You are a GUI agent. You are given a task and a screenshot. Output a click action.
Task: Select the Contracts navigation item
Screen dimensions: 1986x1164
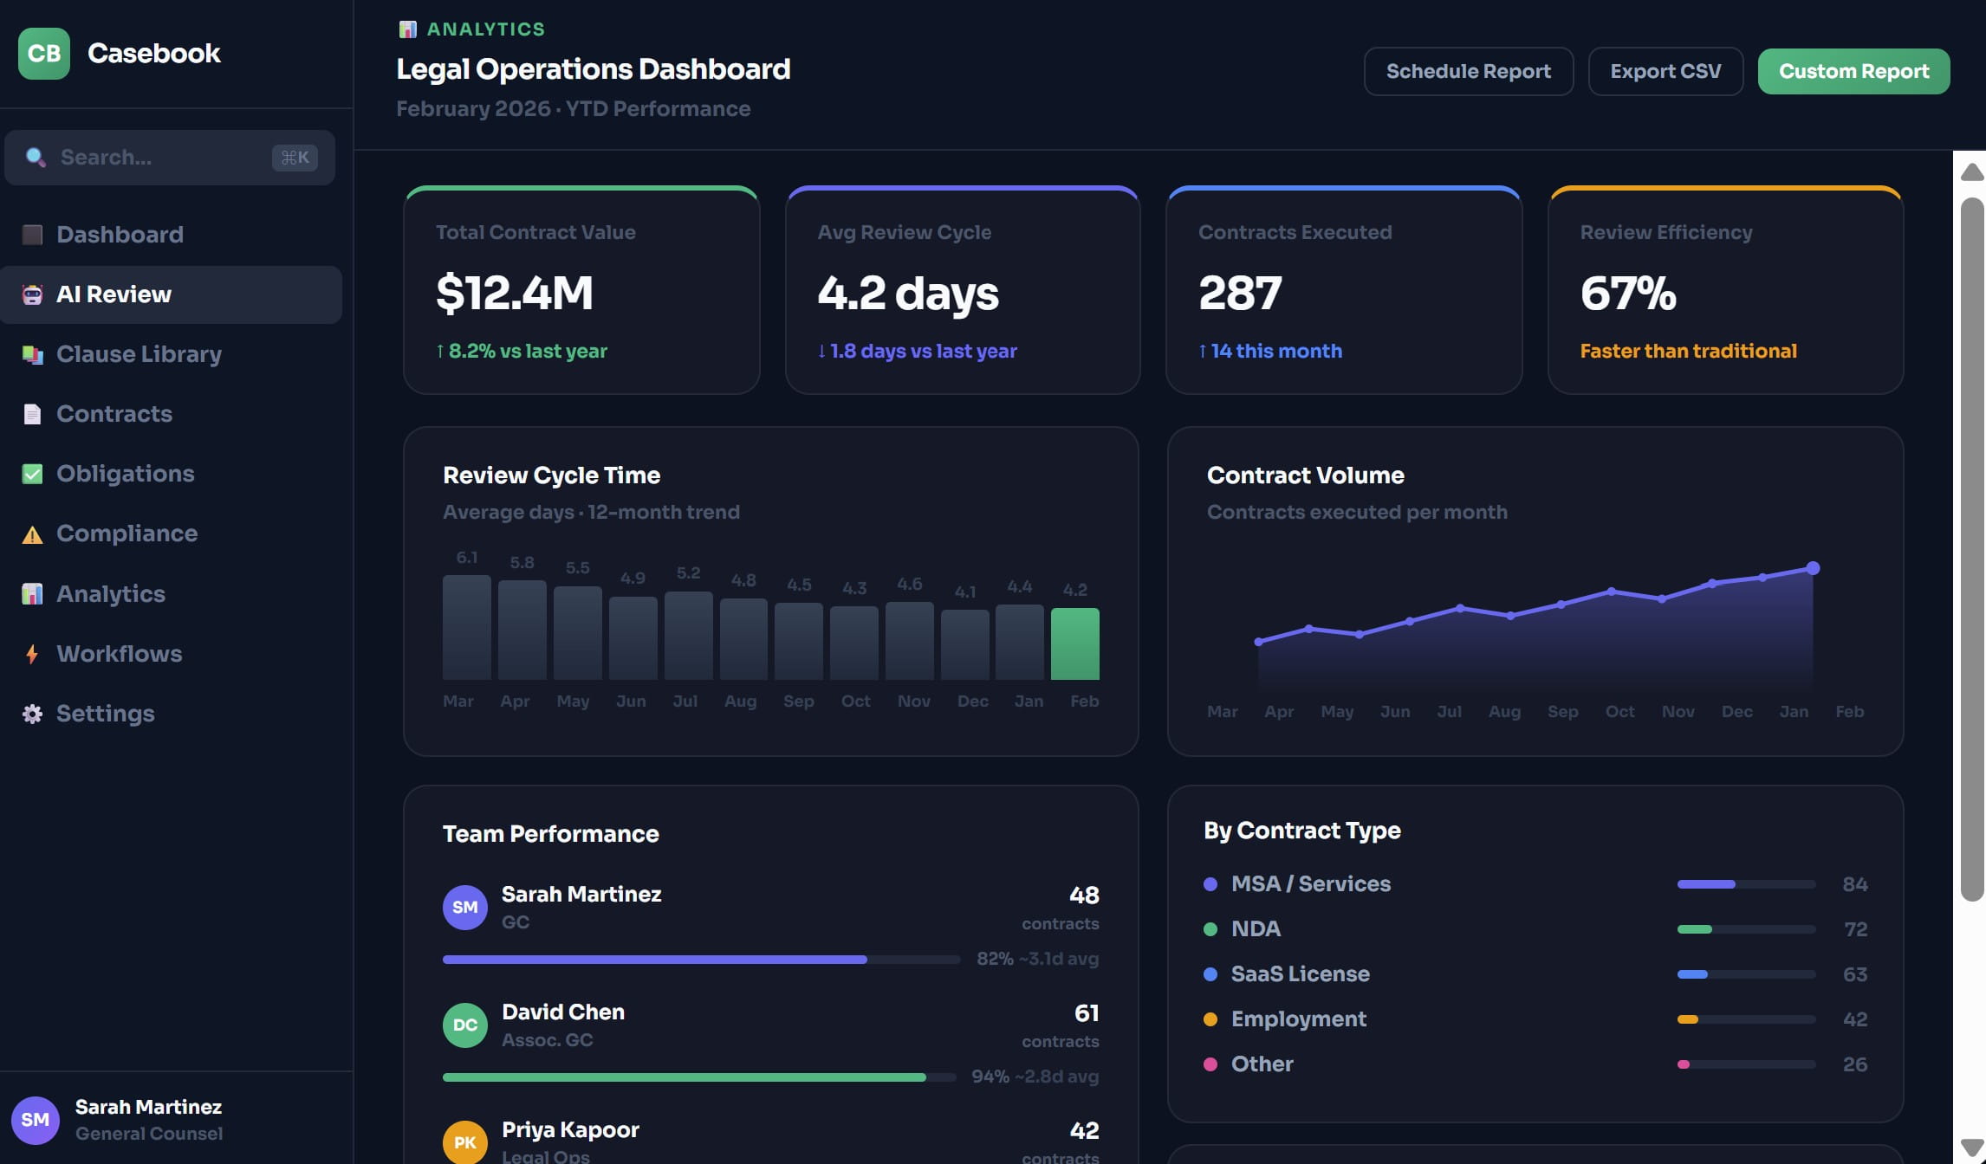tap(114, 414)
